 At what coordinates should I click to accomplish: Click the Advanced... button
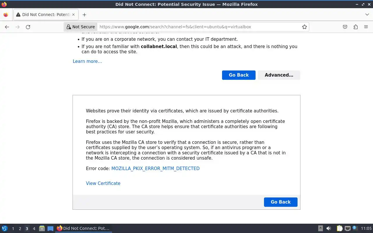click(x=279, y=75)
